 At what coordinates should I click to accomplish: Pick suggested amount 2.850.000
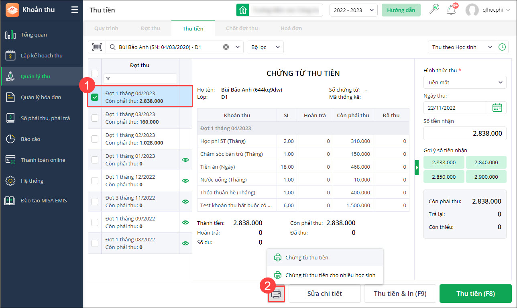coord(444,177)
